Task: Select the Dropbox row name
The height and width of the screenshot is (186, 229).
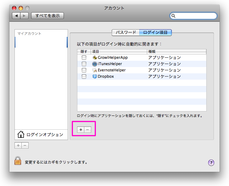Action: click(x=106, y=76)
